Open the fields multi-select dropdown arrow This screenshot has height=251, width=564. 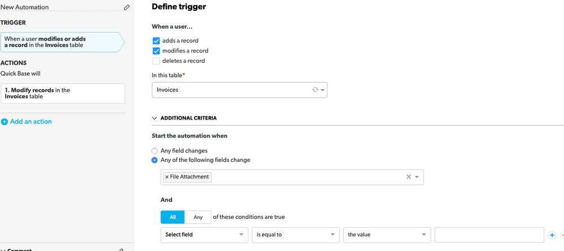417,177
